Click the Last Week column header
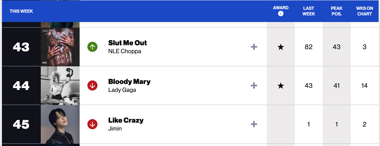 pos(309,11)
